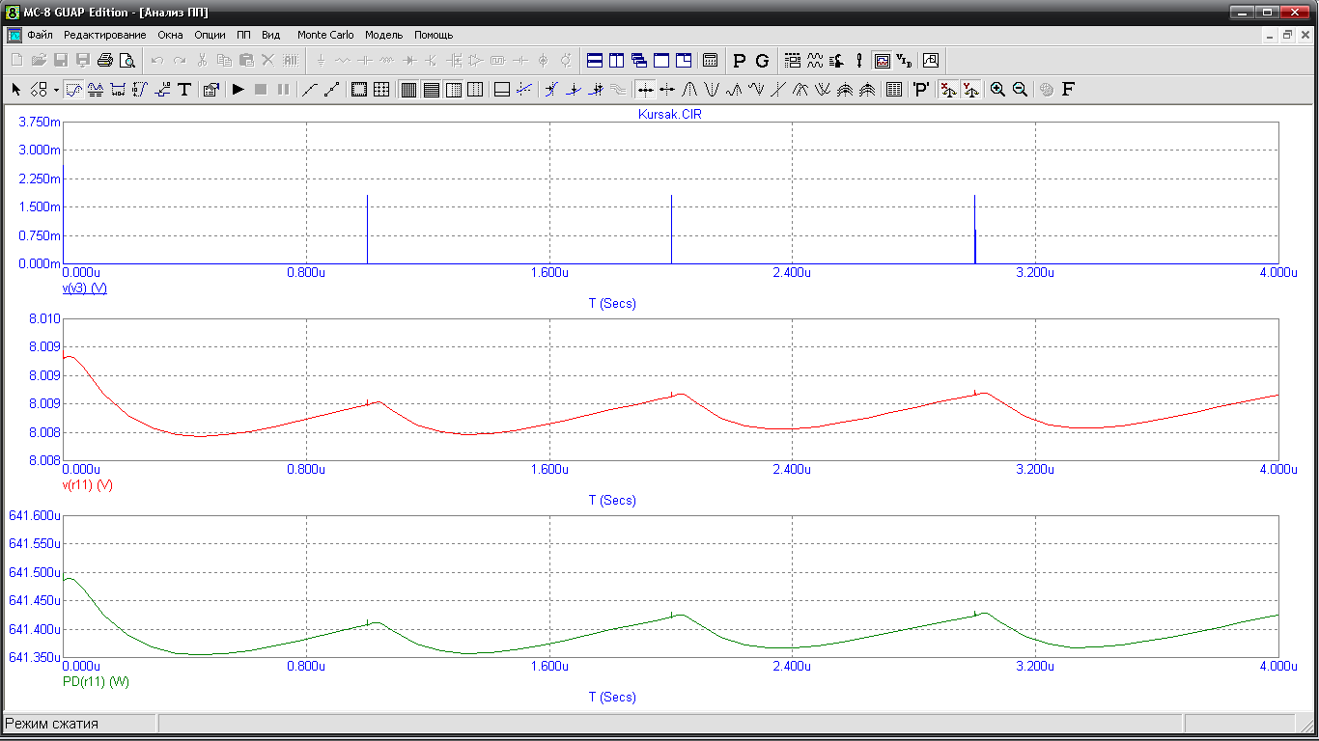Toggle the baseline icon
Image resolution: width=1319 pixels, height=741 pixels.
[501, 89]
